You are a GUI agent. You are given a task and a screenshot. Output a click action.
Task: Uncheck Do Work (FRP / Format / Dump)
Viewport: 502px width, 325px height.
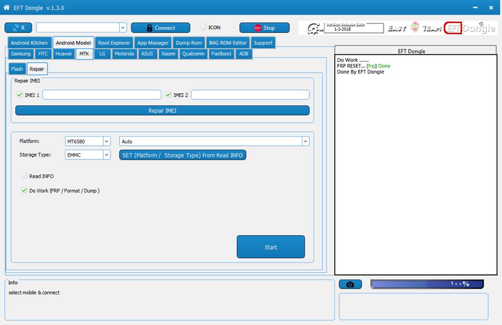[24, 190]
